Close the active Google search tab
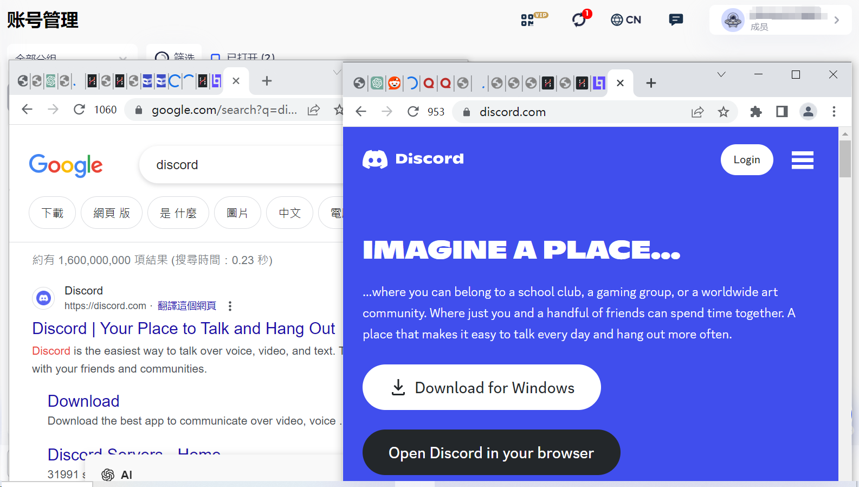This screenshot has width=859, height=487. [236, 81]
